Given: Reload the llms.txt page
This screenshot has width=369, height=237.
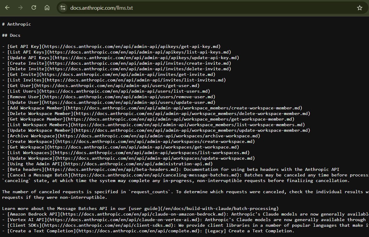Looking at the screenshot, I should [34, 8].
